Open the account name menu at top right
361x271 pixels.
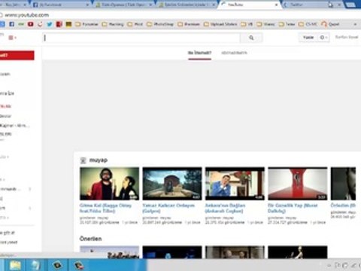(x=347, y=37)
